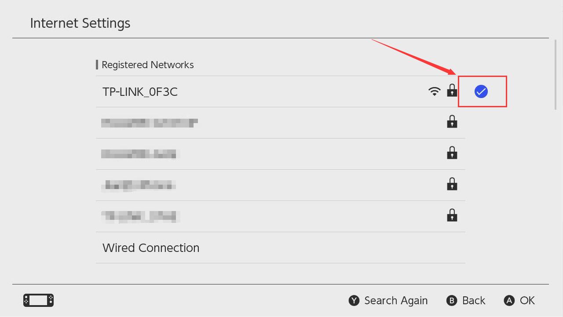The width and height of the screenshot is (563, 317).
Task: Click the lock icon on the second registered network
Action: pos(452,122)
